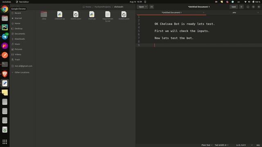Click the battery 100 % indicator
Viewport: 262px width, 147px height.
point(256,2)
